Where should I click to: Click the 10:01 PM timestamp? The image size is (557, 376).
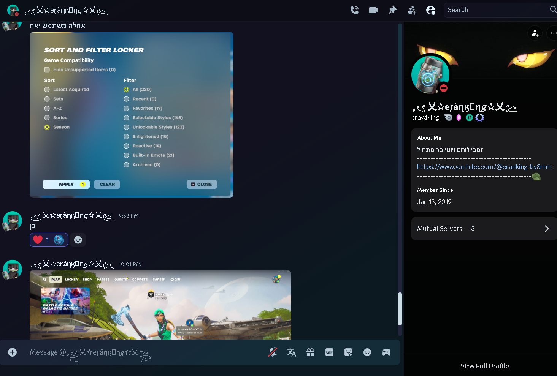130,264
